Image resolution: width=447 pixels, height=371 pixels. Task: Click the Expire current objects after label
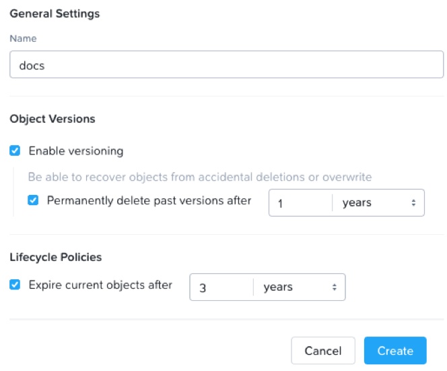pyautogui.click(x=100, y=285)
